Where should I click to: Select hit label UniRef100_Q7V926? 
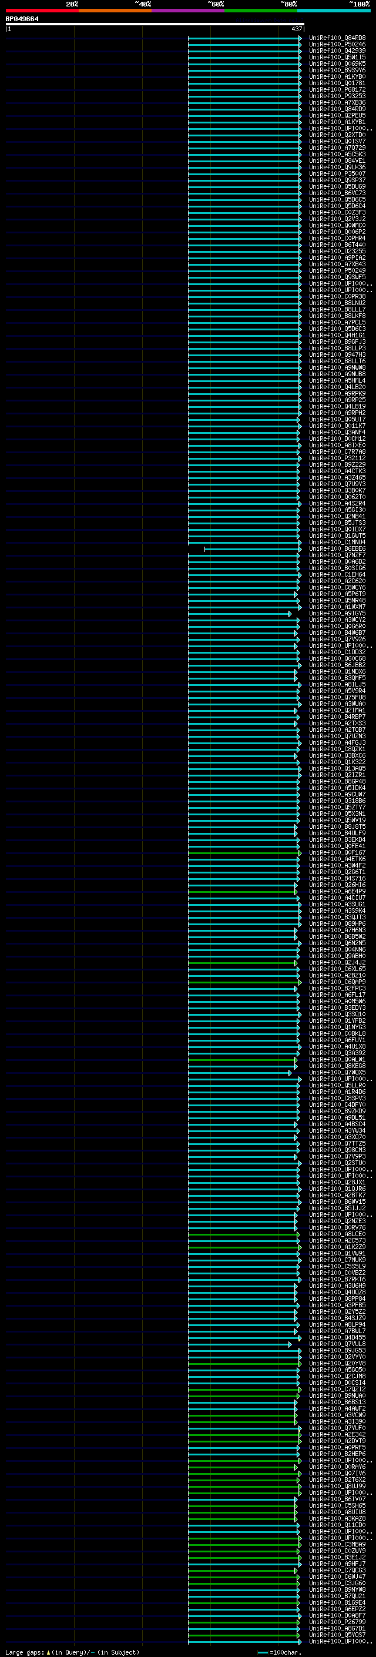click(x=337, y=640)
